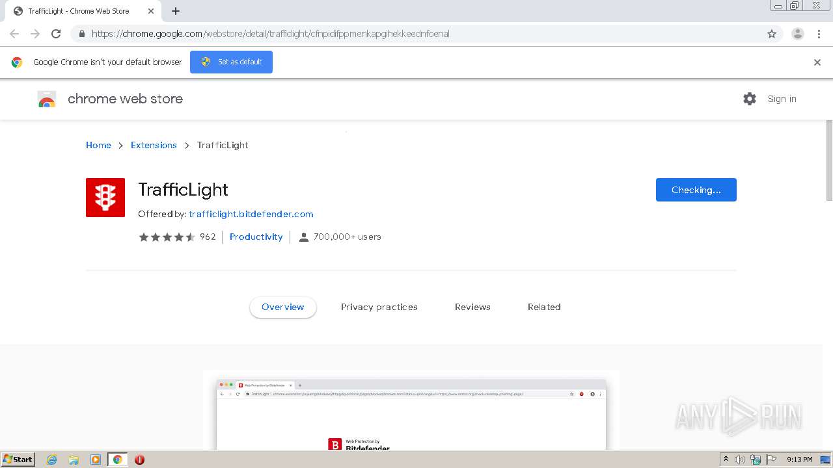Click the browser forward arrow
The width and height of the screenshot is (833, 468).
(x=35, y=34)
